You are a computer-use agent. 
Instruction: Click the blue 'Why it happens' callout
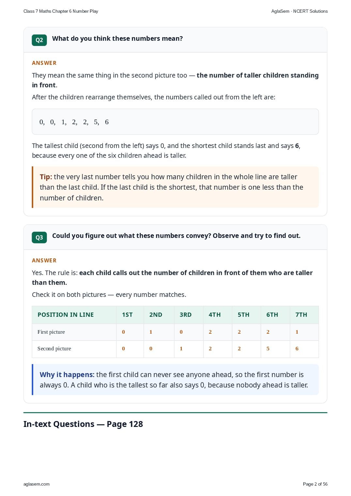175,380
